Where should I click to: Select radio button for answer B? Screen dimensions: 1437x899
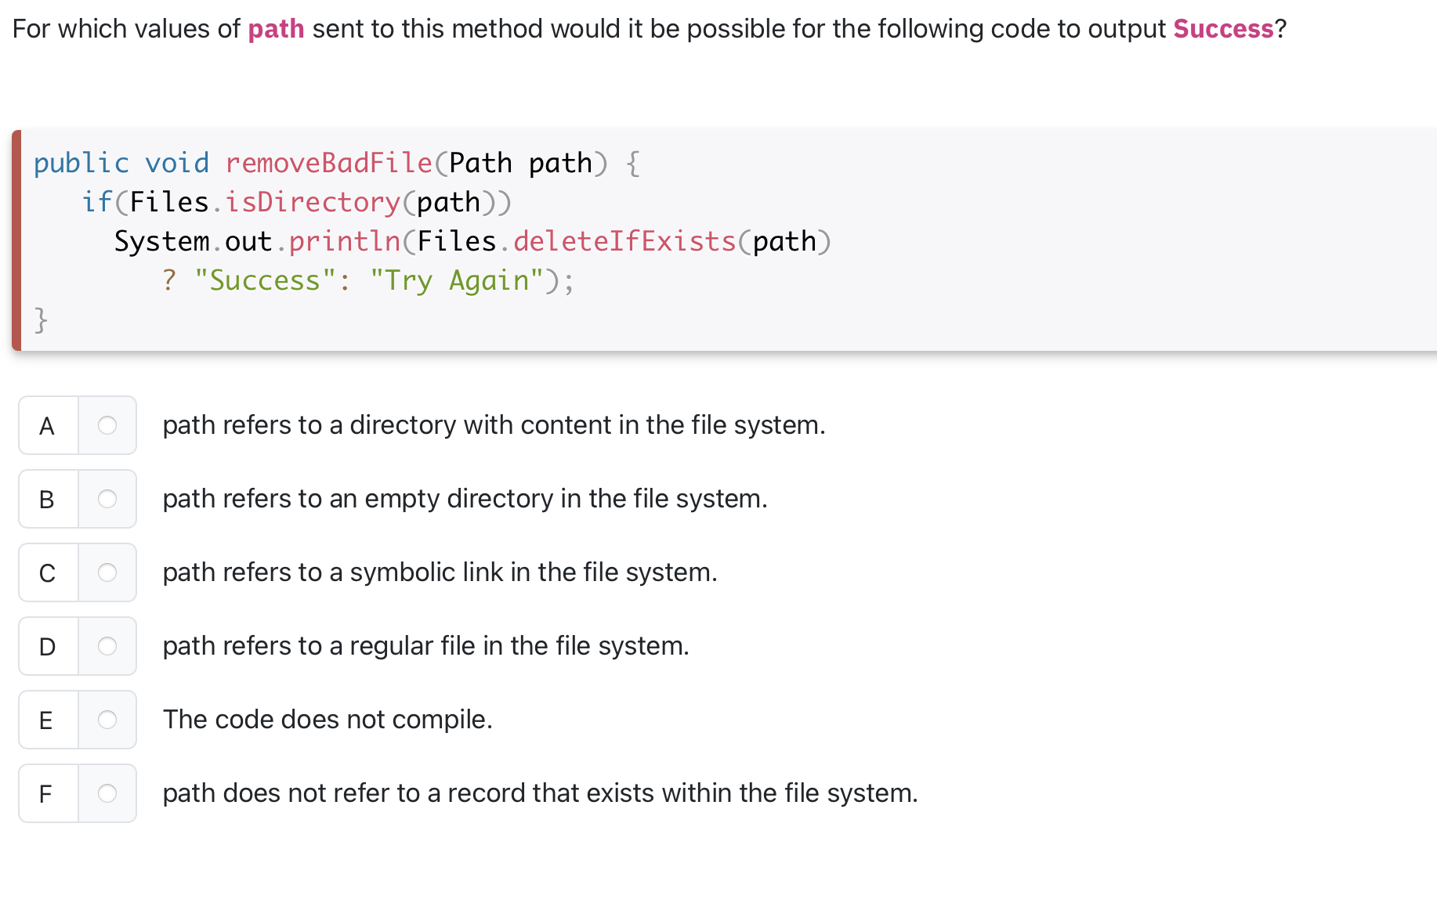point(107,499)
